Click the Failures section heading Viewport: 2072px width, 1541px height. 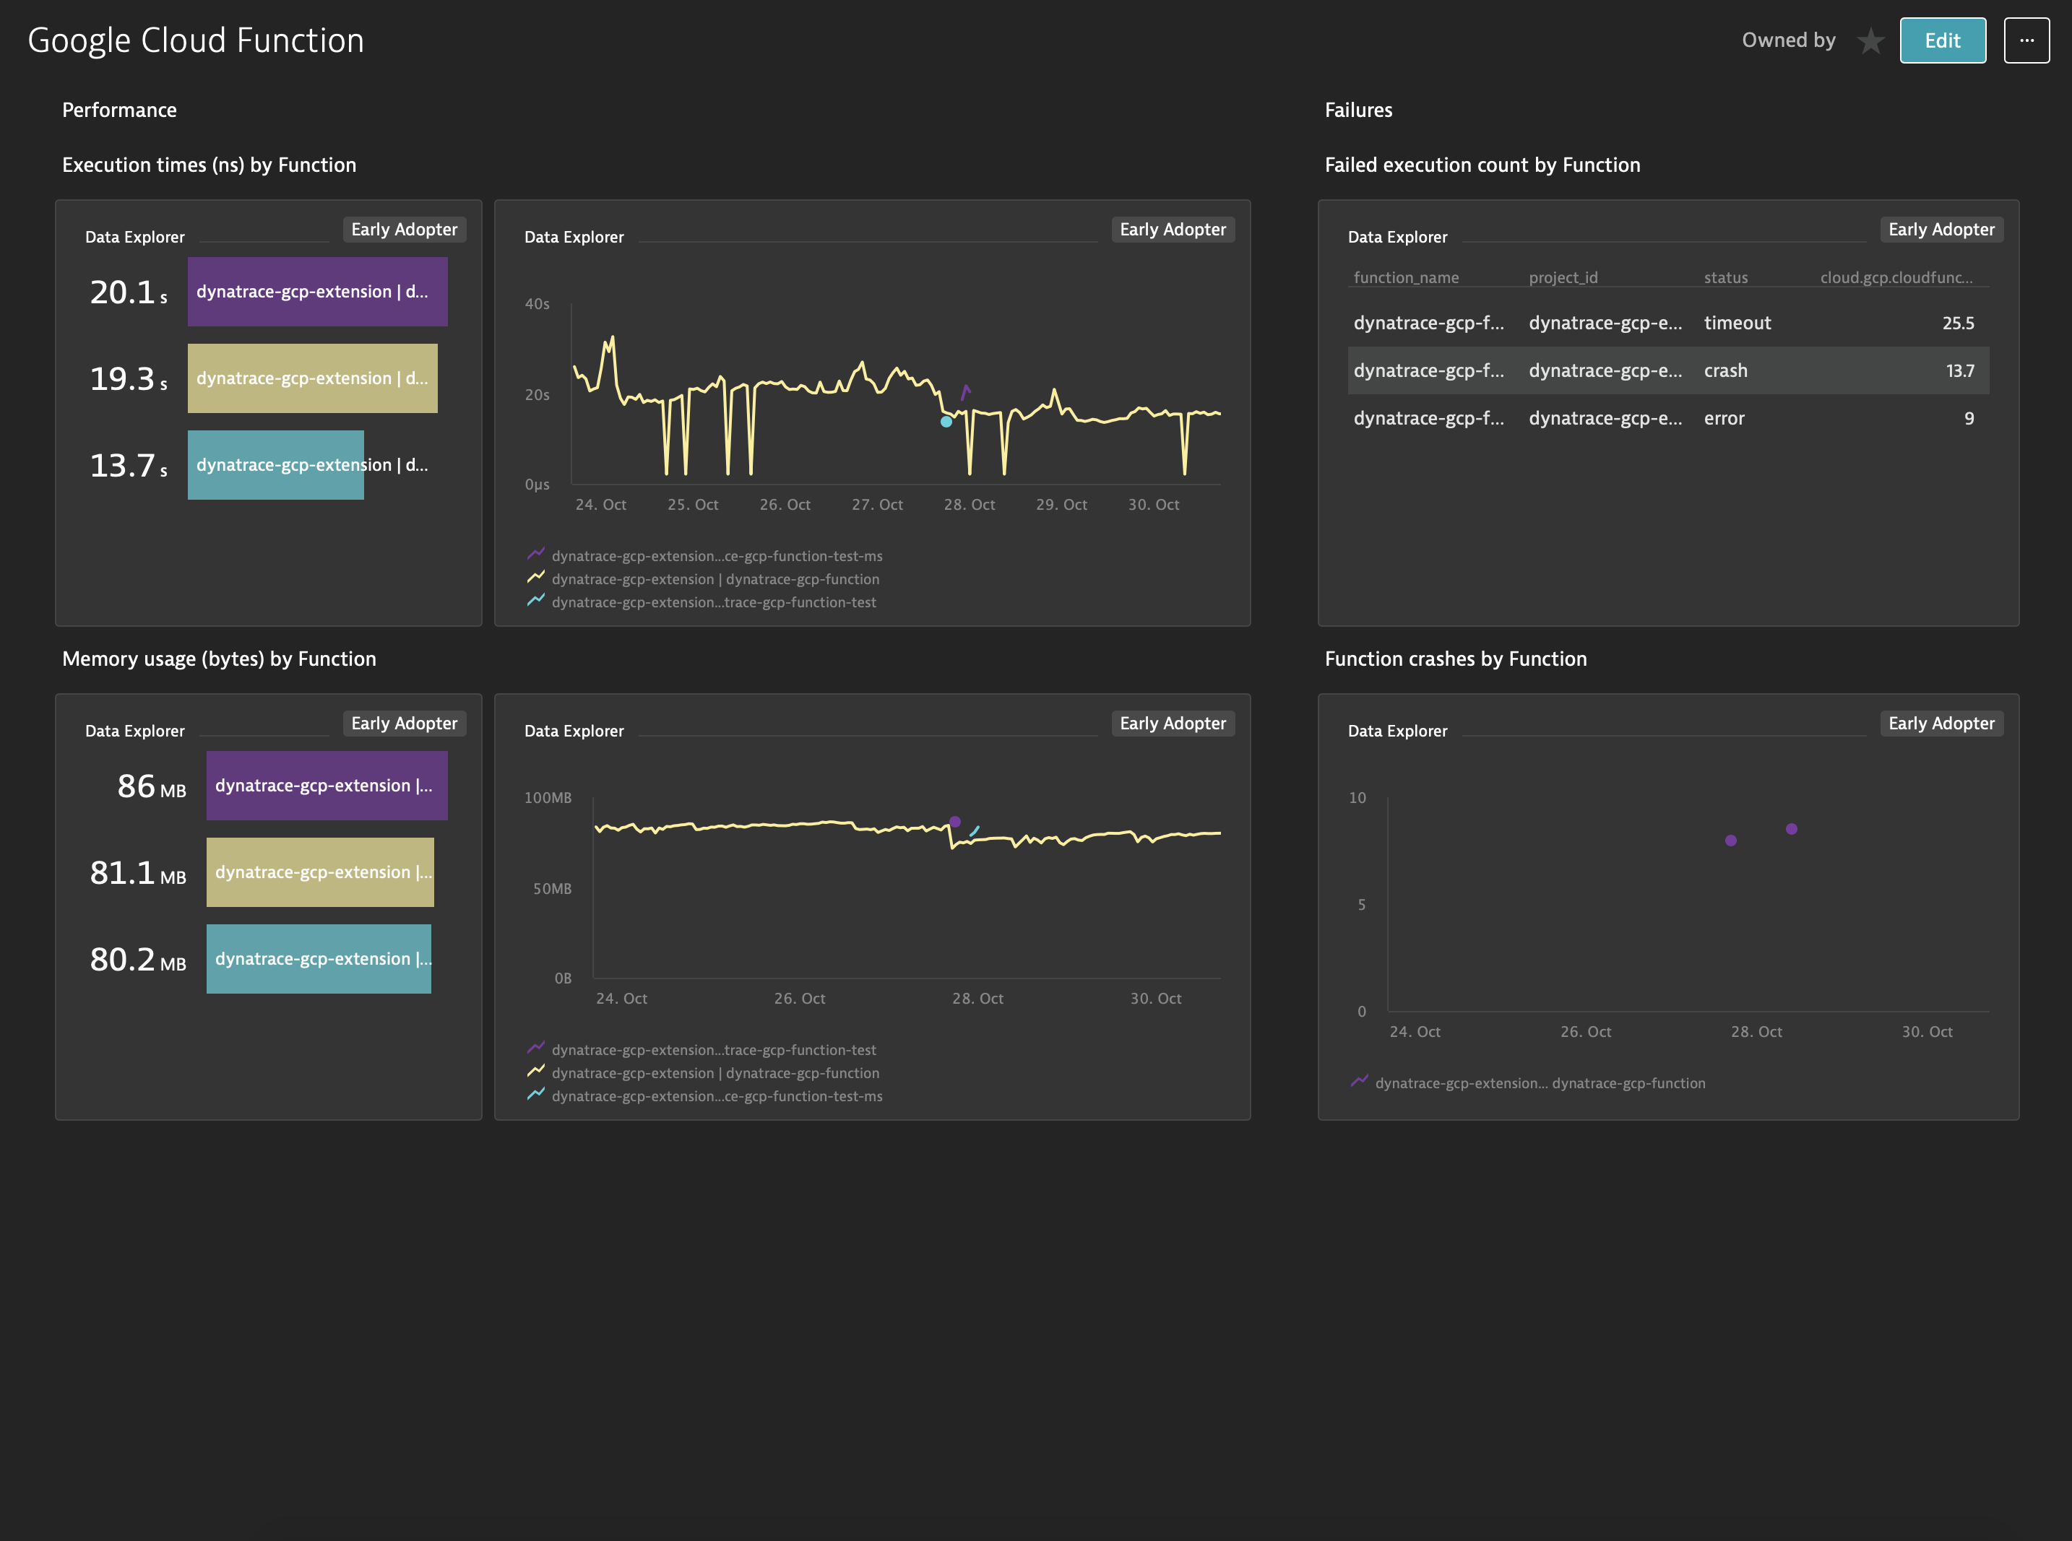point(1358,110)
